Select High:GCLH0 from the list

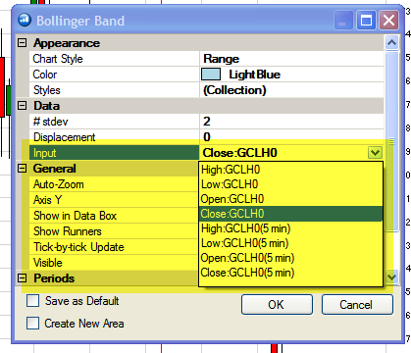tap(290, 170)
